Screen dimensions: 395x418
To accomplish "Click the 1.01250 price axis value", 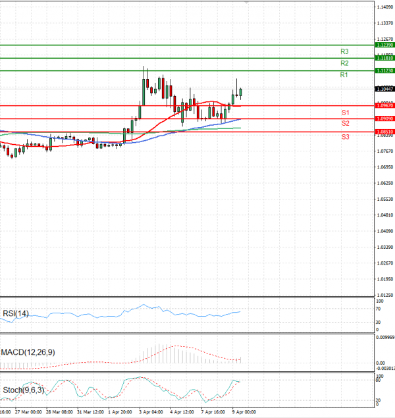I will click(385, 295).
